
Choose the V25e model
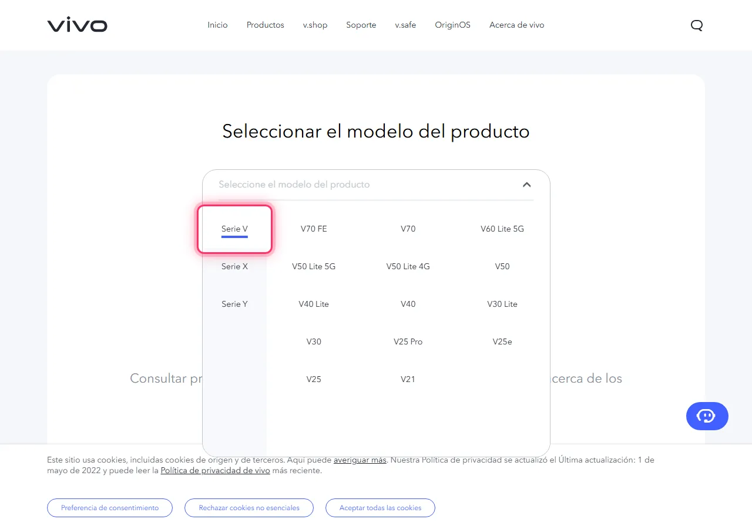(x=502, y=342)
